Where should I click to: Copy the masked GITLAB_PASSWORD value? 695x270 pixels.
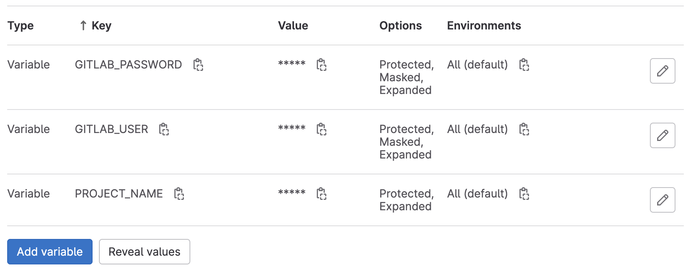pyautogui.click(x=321, y=65)
